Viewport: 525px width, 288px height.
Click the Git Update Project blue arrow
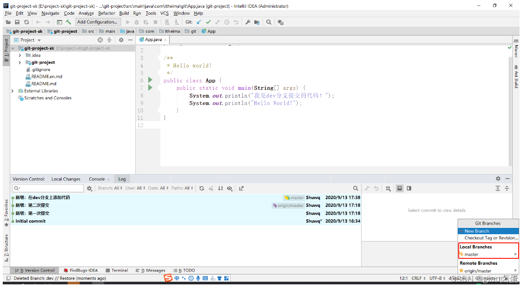pos(199,22)
